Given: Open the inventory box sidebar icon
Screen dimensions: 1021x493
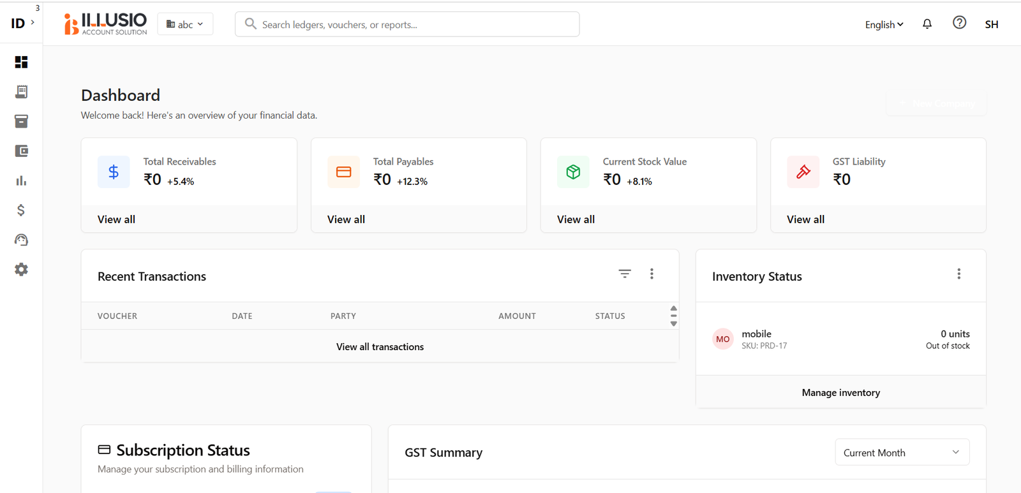Looking at the screenshot, I should [x=21, y=121].
